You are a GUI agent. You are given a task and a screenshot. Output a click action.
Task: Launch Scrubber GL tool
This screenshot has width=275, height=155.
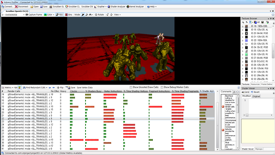point(57,6)
